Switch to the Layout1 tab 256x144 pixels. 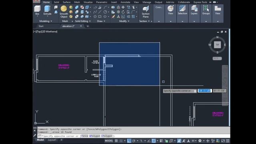pos(52,140)
